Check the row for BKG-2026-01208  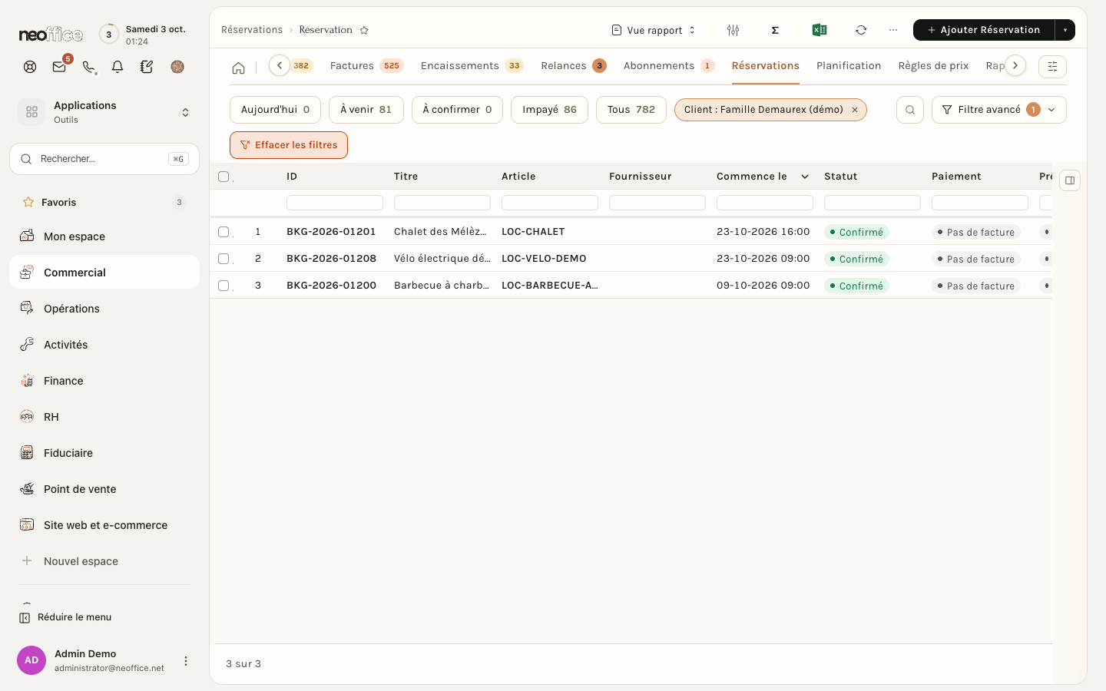(224, 258)
